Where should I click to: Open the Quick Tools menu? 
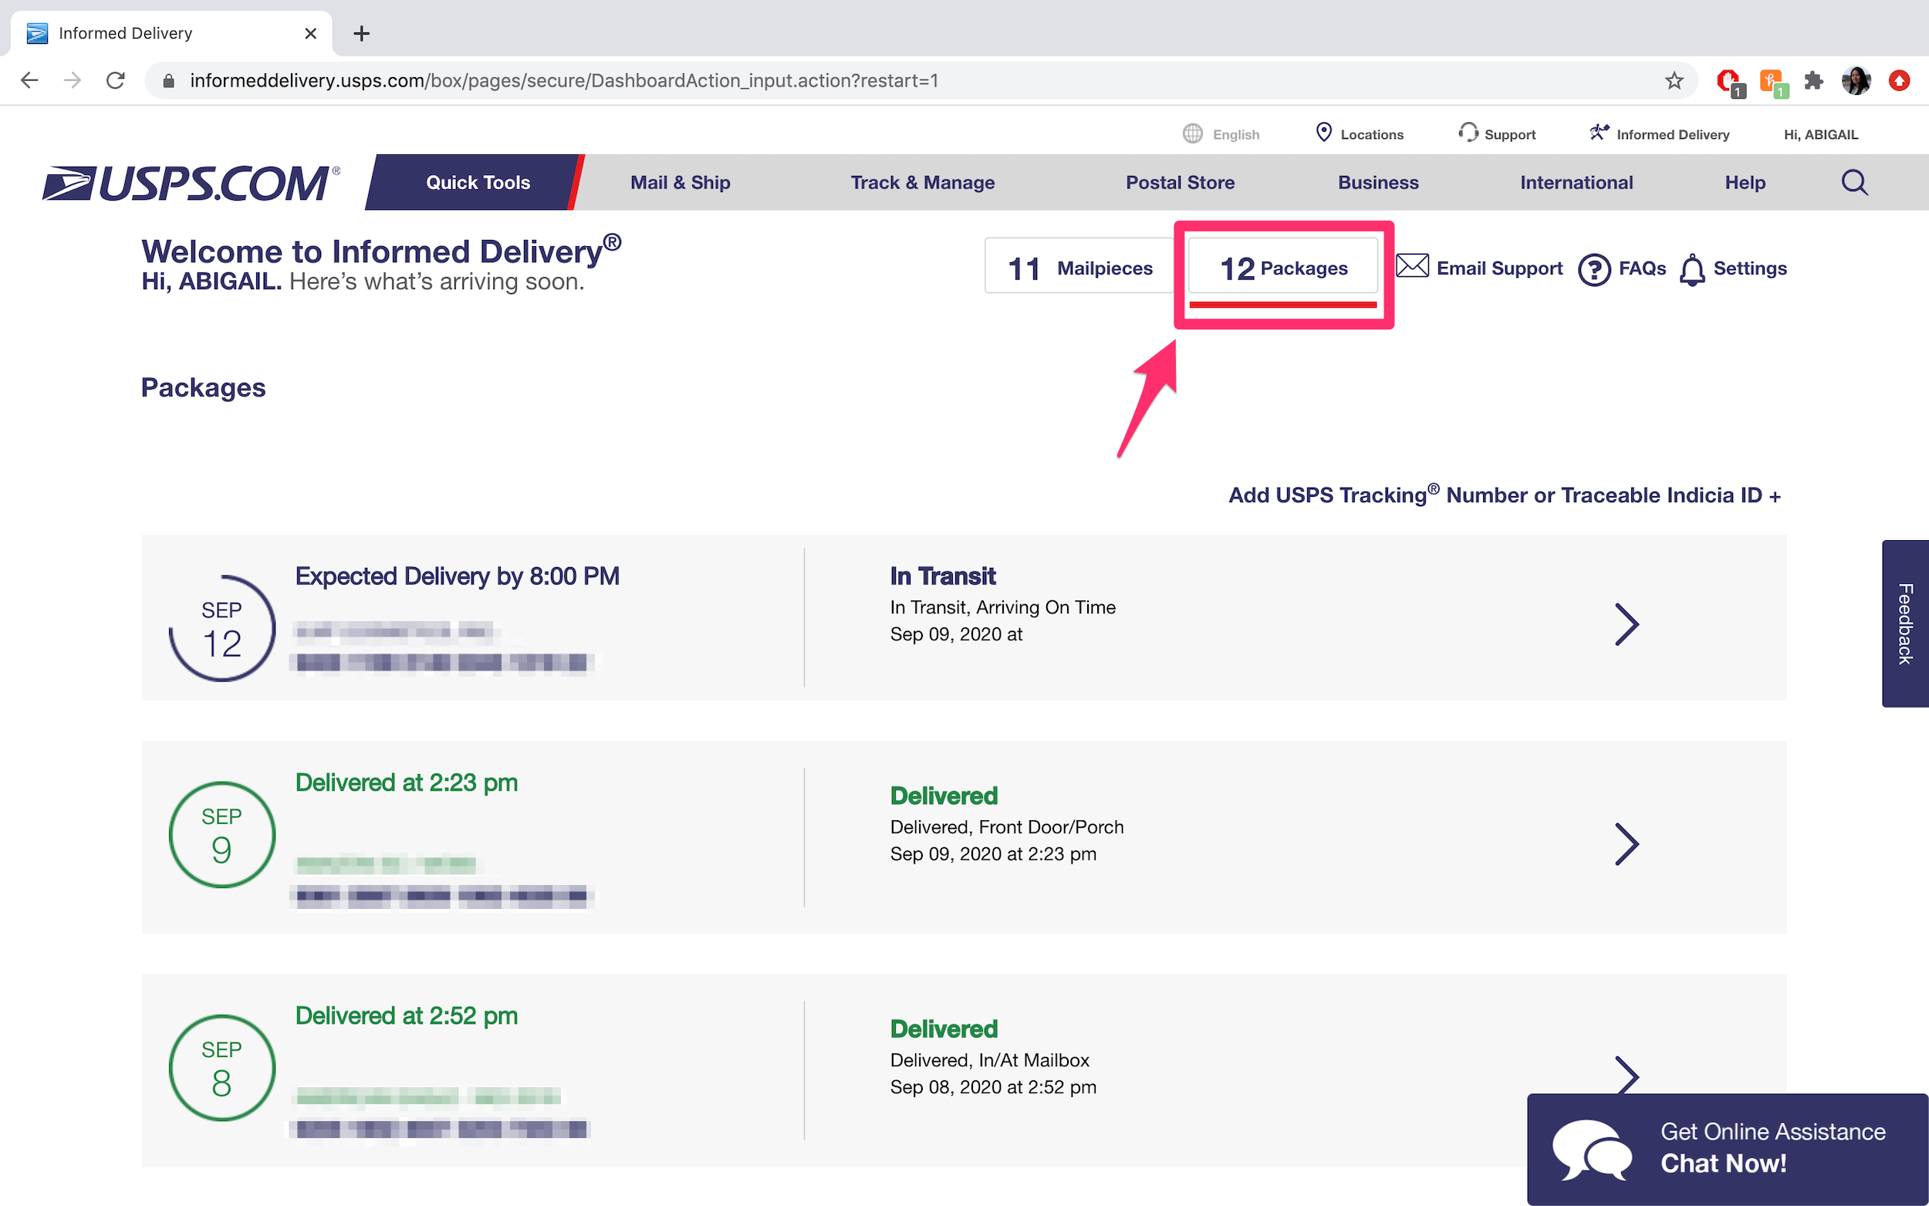tap(477, 183)
